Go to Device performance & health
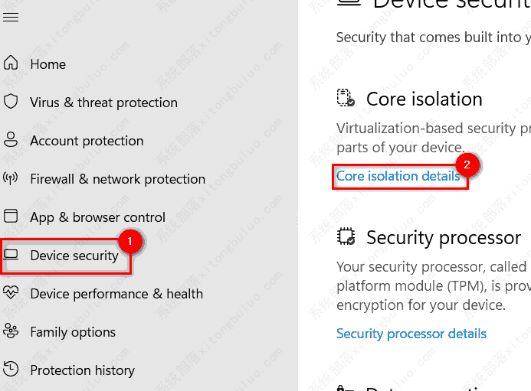Image resolution: width=531 pixels, height=391 pixels. pyautogui.click(x=116, y=294)
